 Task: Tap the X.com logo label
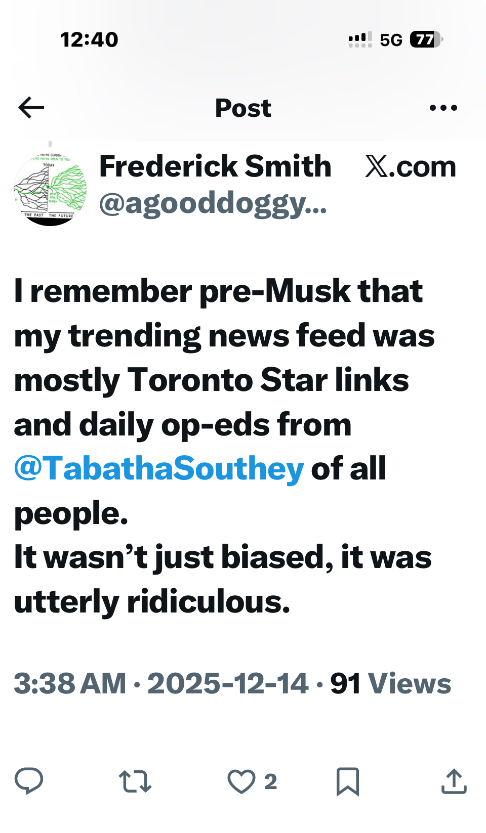411,166
